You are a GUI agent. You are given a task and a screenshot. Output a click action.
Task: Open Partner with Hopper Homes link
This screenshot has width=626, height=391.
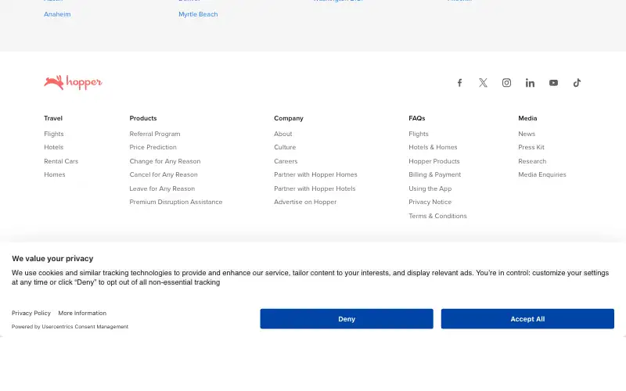coord(315,174)
